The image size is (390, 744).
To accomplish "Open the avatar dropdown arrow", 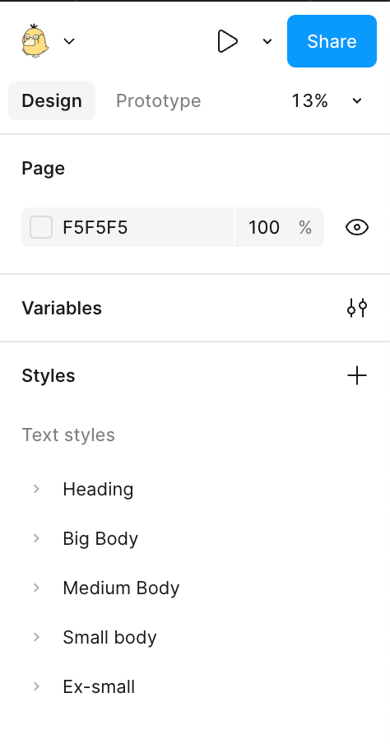I will [x=69, y=41].
